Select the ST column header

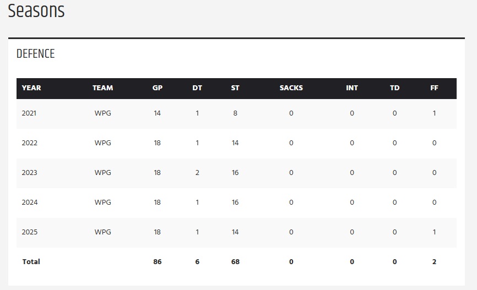(235, 88)
